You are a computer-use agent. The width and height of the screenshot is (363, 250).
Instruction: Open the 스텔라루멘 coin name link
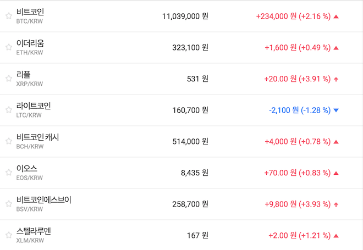[34, 231]
